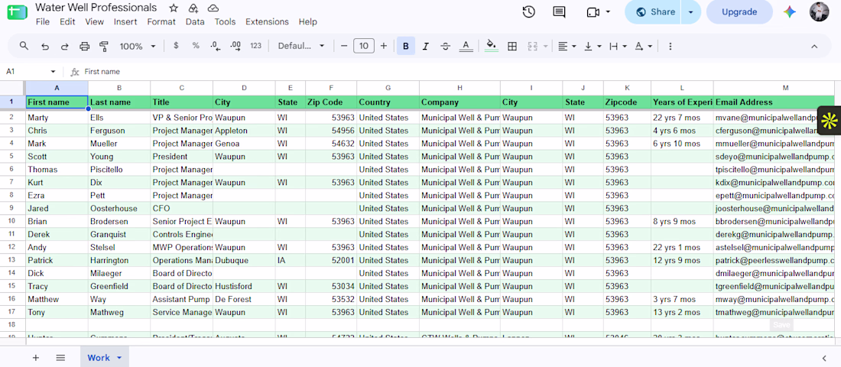Decrease the font size

tap(344, 46)
